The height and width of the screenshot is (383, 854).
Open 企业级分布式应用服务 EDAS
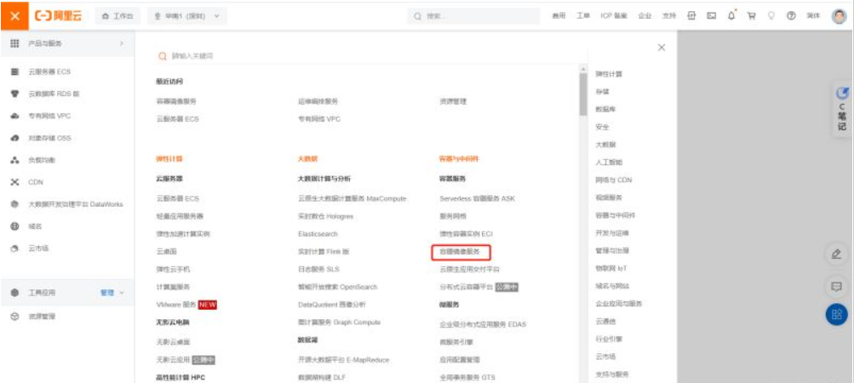click(483, 325)
